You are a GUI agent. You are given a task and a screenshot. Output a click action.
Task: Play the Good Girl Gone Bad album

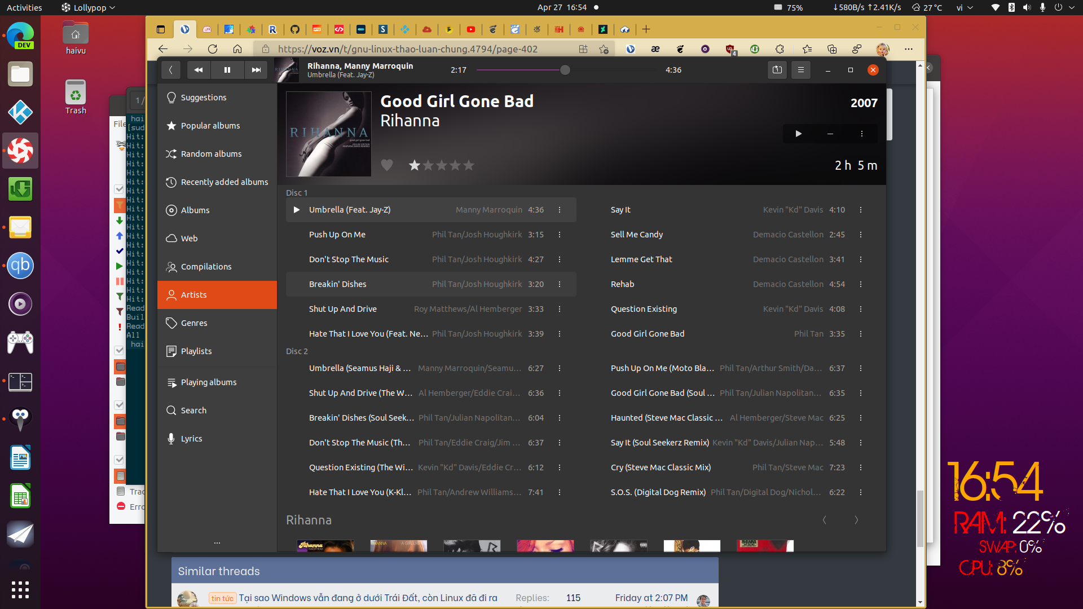tap(798, 134)
